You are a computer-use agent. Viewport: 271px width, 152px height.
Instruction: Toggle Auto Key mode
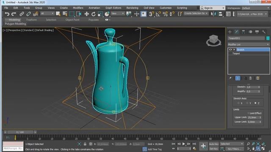pyautogui.click(x=214, y=144)
